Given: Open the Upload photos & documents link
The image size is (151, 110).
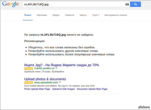Looking at the screenshot, I should (x=45, y=79).
